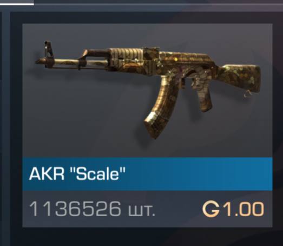Click the gold G currency icon

[x=211, y=209]
